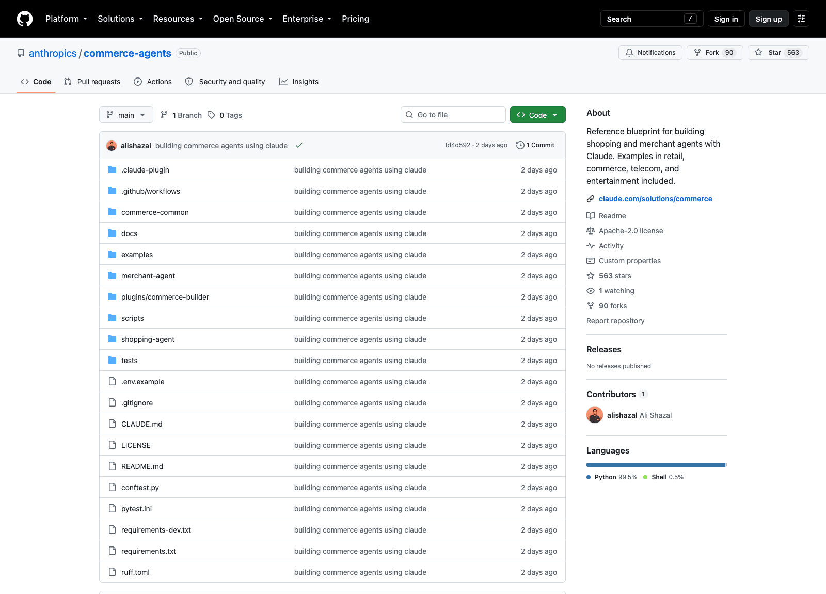Click the commit status checkmark icon
Viewport: 826px width, 594px height.
tap(298, 146)
